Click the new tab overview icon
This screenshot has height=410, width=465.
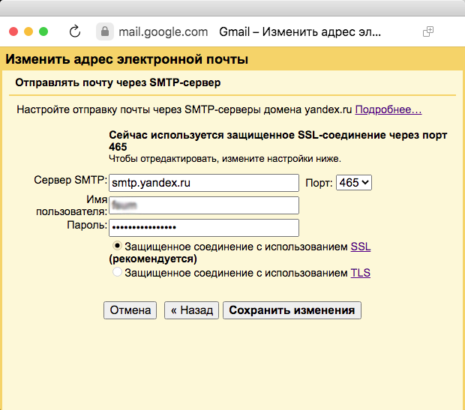click(428, 32)
